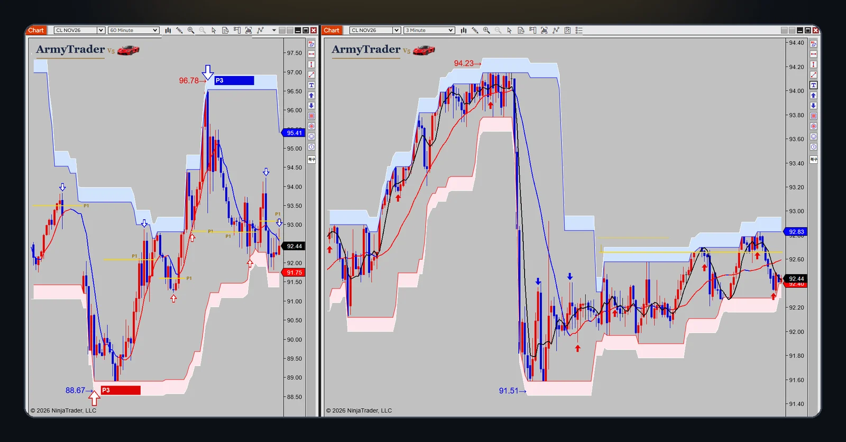This screenshot has height=442, width=846.
Task: Open properties list icon in 3 Minute chart
Action: (579, 30)
